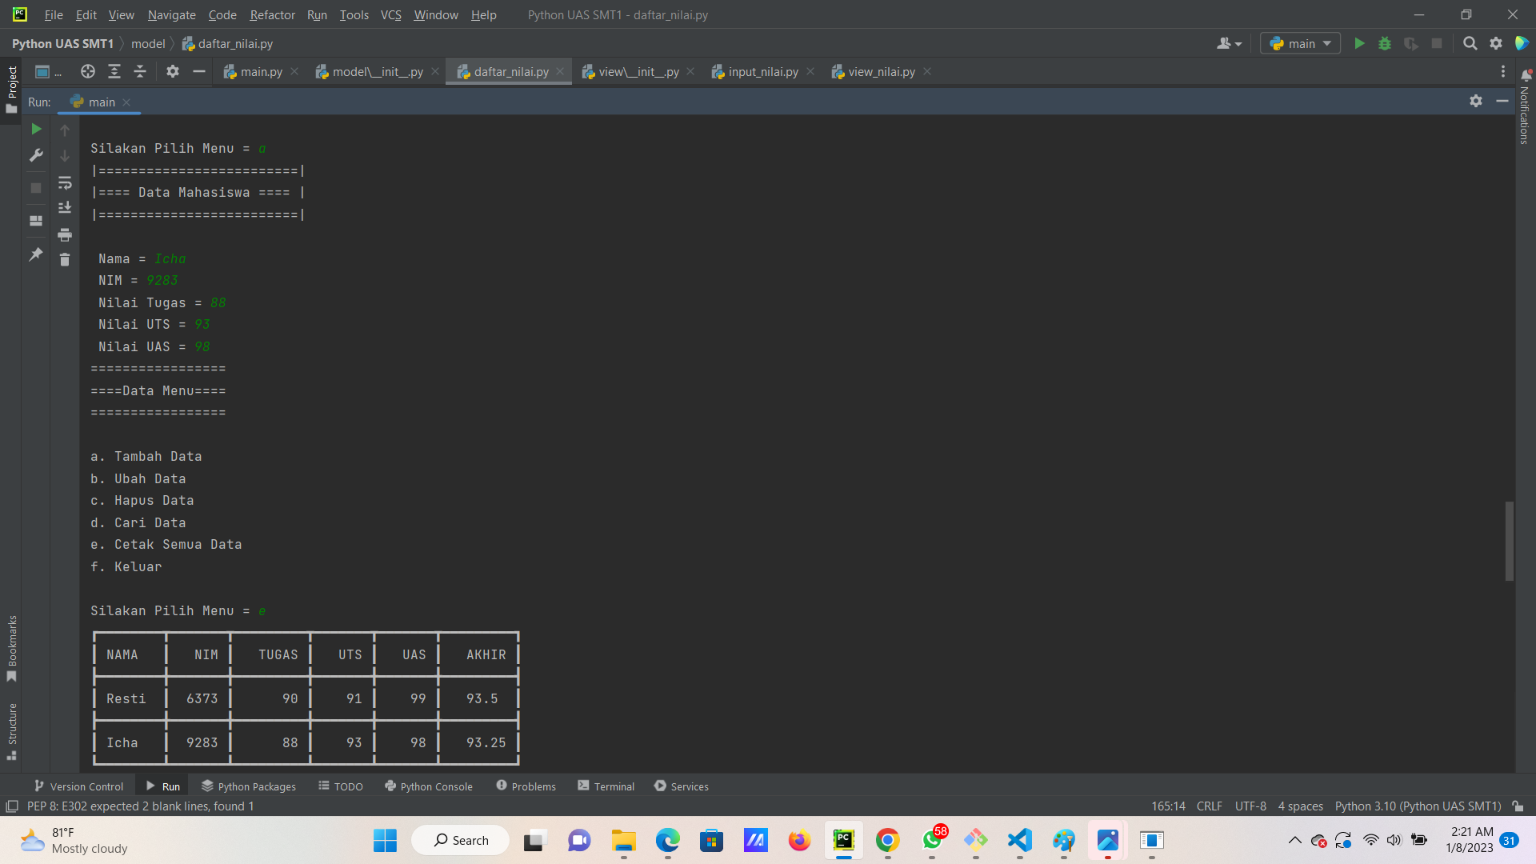
Task: Open Google Chrome from the taskbar
Action: pyautogui.click(x=887, y=841)
